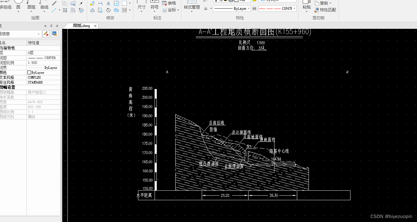Click the scale square icon in 修改 group
417x222 pixels.
pyautogui.click(x=116, y=3)
